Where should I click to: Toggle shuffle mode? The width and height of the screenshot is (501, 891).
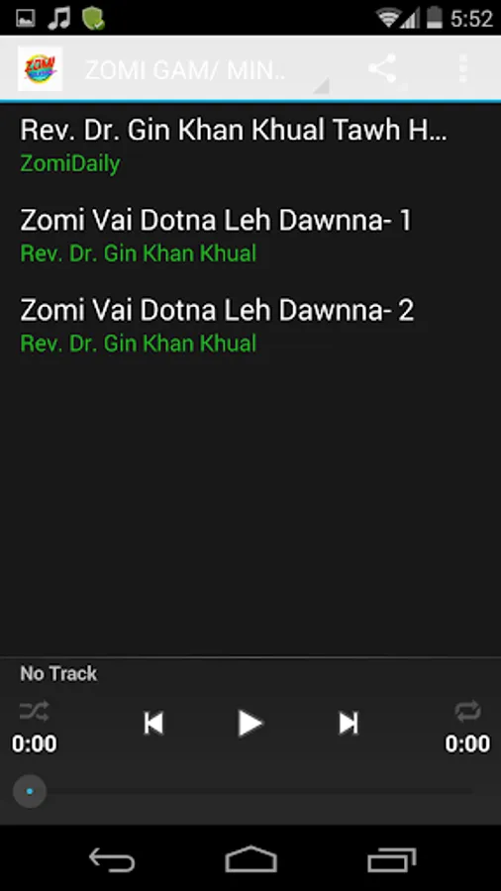pos(34,711)
